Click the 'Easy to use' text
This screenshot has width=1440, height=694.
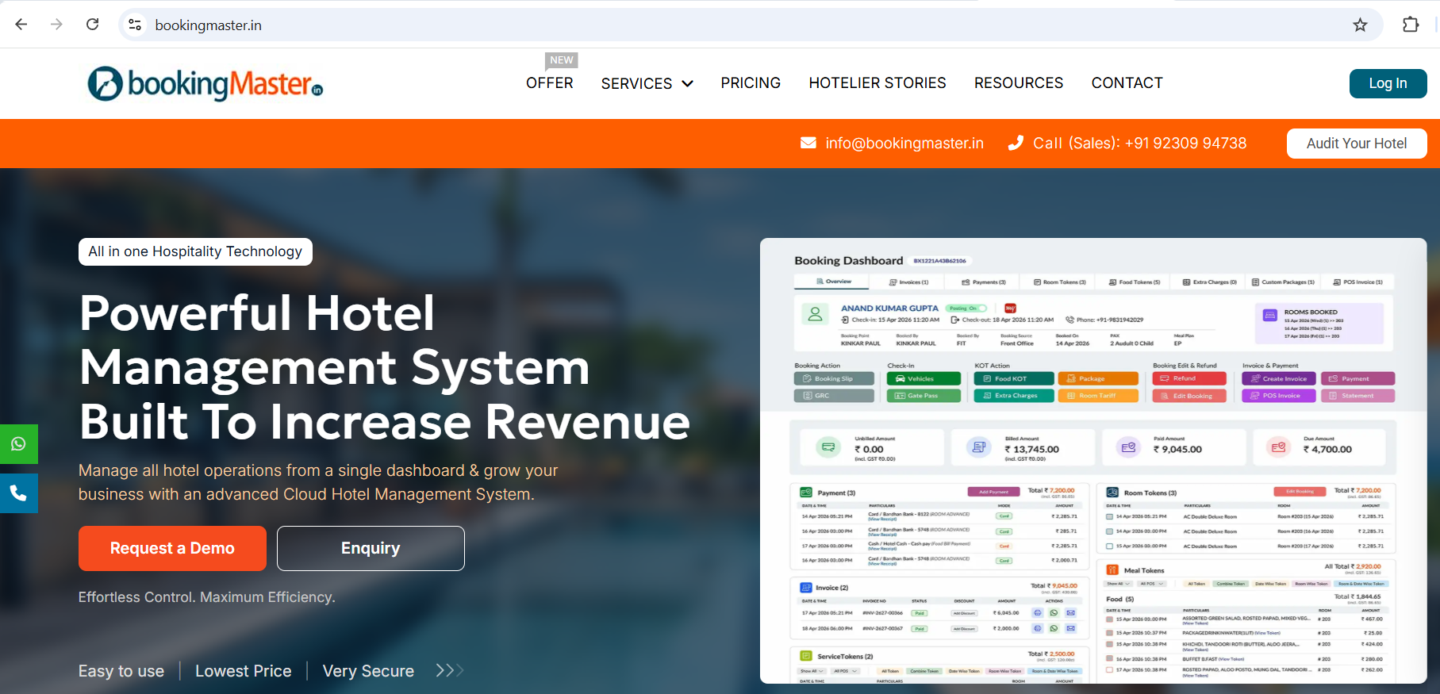coord(121,671)
